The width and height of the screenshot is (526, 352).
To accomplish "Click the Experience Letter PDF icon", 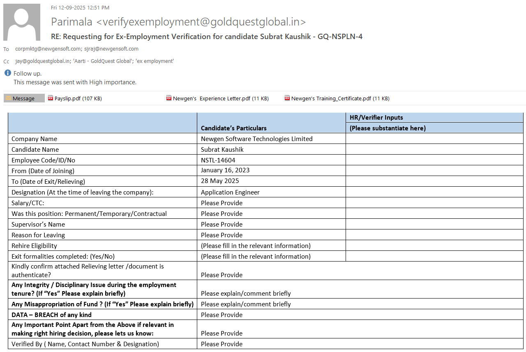I will click(x=169, y=98).
